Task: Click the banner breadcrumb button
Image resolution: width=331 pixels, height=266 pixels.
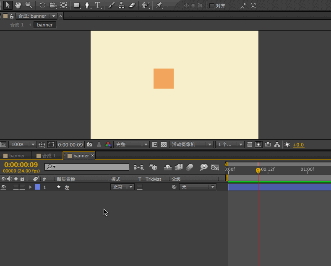Action: (45, 25)
